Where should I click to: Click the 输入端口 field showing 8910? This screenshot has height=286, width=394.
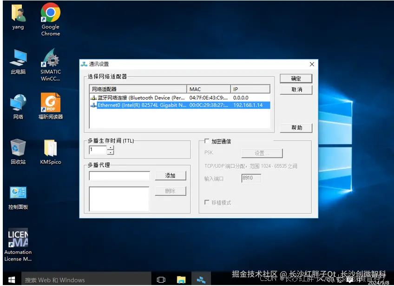251,178
